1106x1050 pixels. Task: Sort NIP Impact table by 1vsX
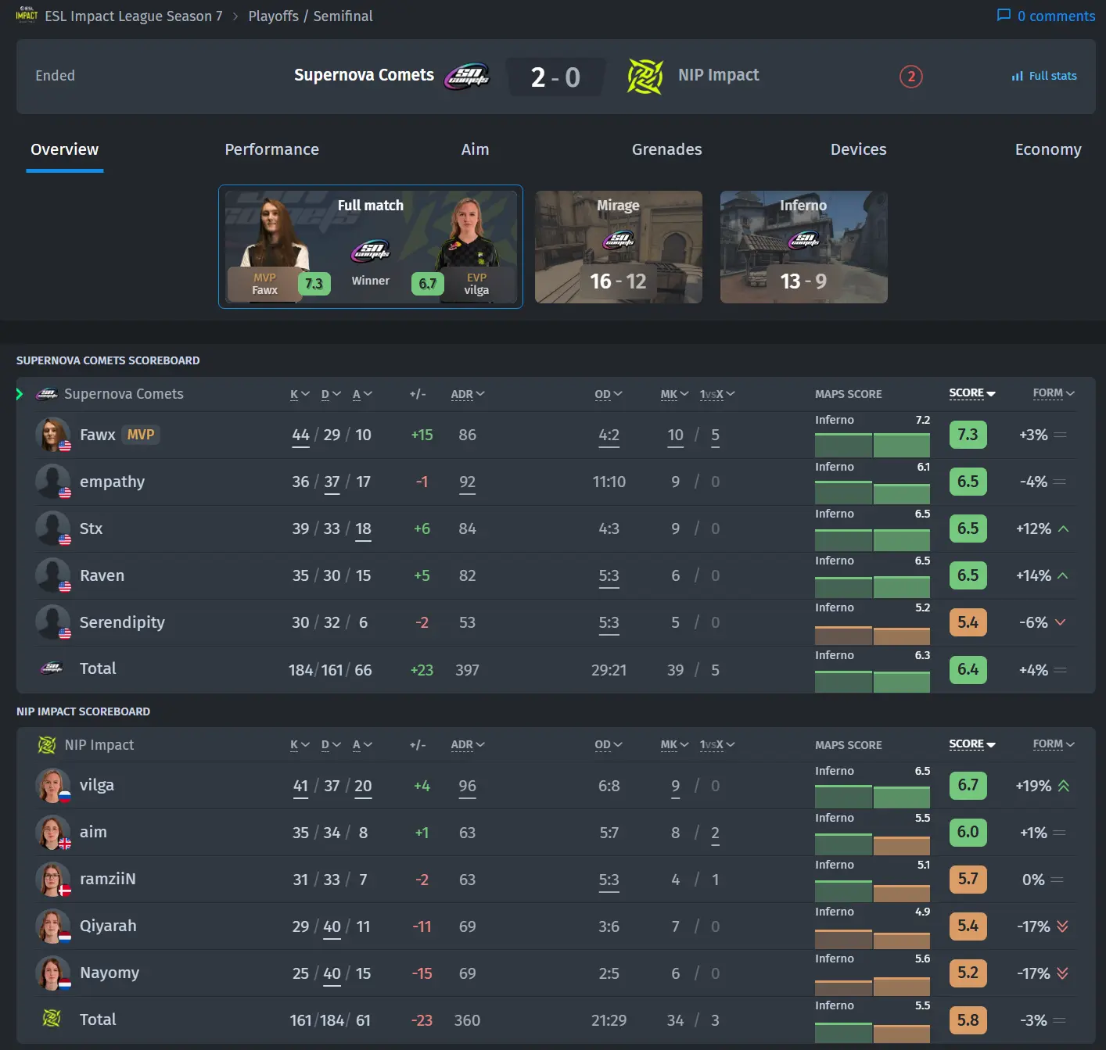pyautogui.click(x=717, y=745)
